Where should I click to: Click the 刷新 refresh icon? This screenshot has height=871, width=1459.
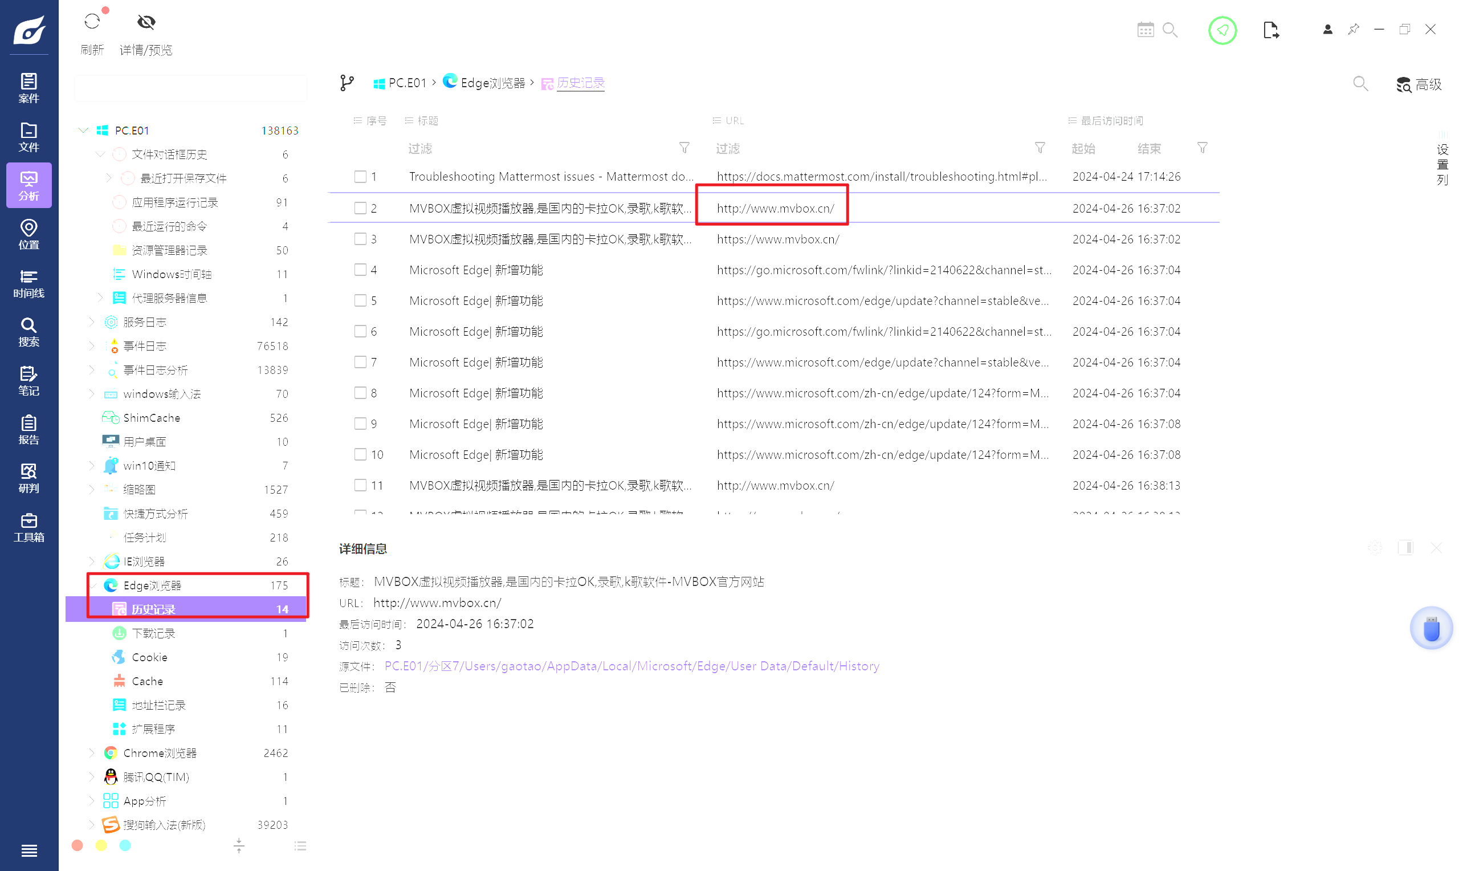click(92, 22)
